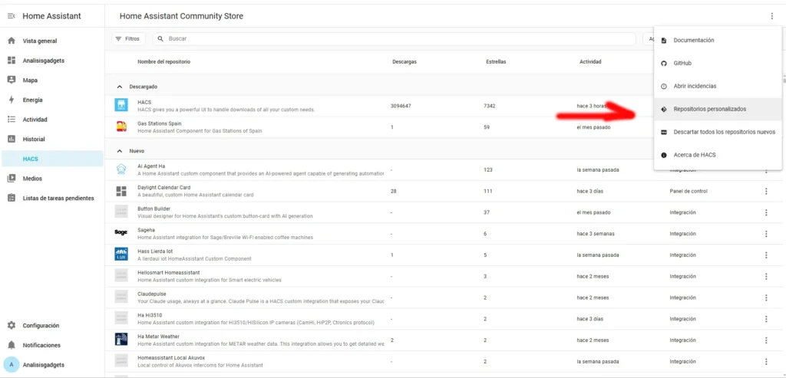
Task: Open Historial chart icon
Action: pyautogui.click(x=12, y=140)
